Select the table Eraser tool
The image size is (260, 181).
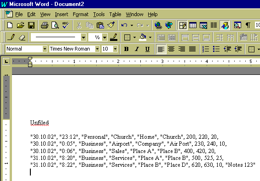[x=22, y=37]
